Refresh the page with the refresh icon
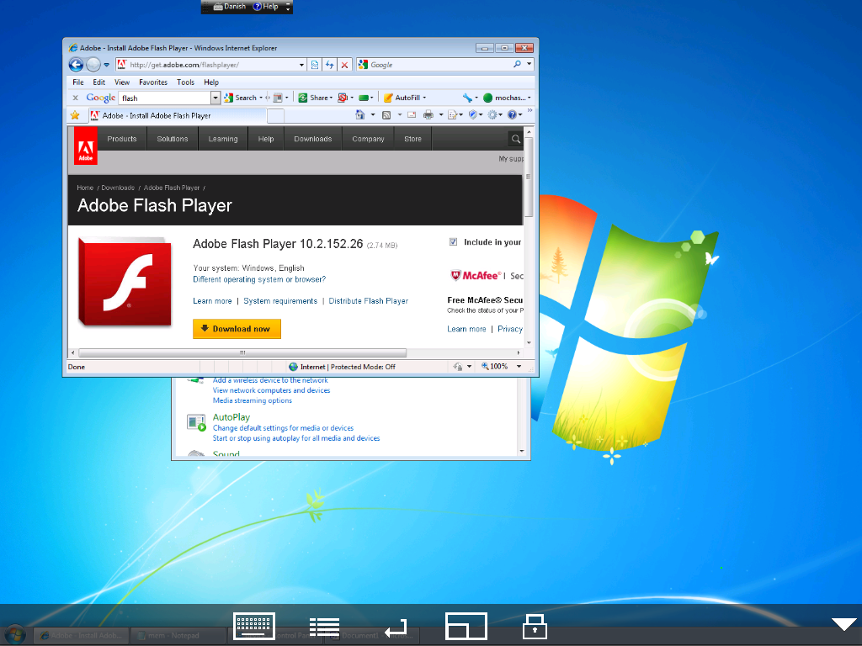This screenshot has width=862, height=646. (x=329, y=65)
